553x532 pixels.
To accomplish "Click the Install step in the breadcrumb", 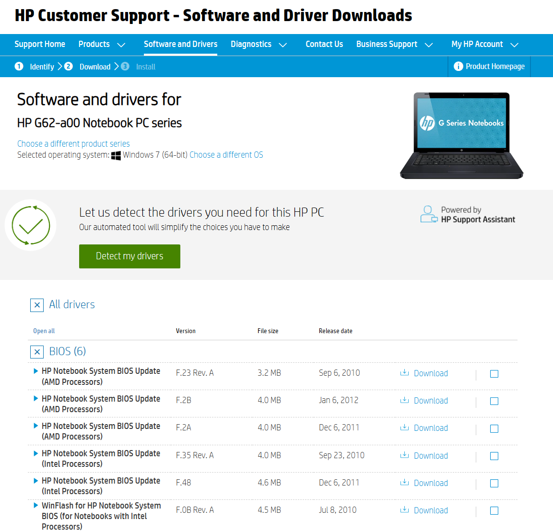I will tap(146, 67).
